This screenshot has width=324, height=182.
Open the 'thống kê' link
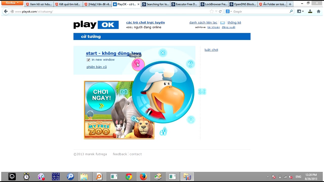234,22
